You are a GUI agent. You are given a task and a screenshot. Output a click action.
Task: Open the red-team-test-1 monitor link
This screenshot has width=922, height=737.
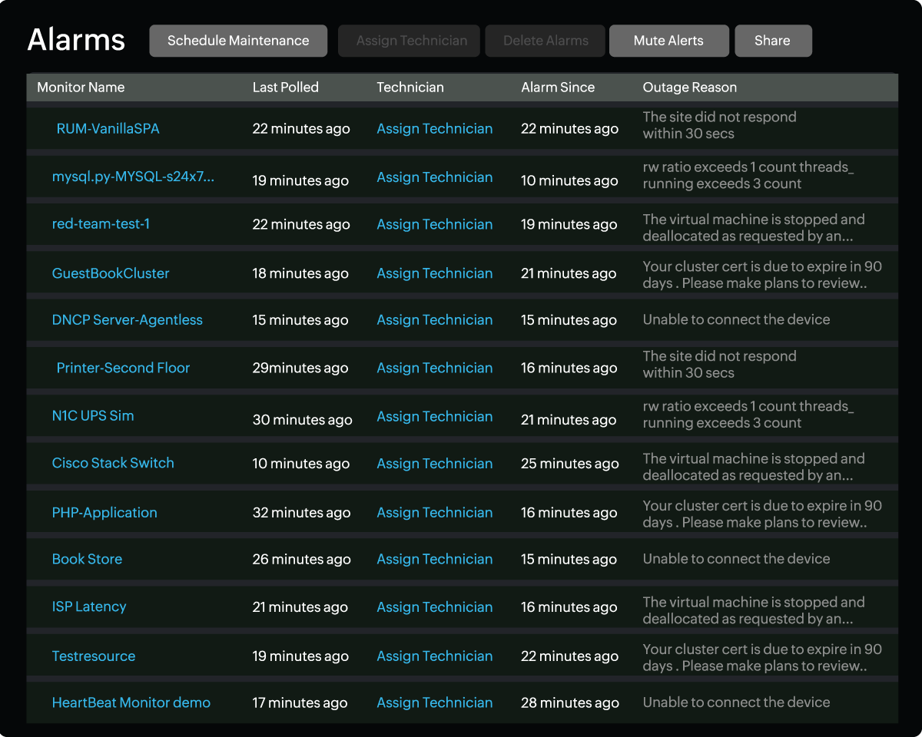pos(101,224)
